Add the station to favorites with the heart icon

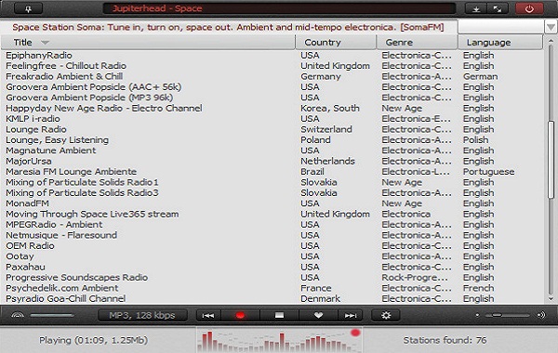click(318, 315)
